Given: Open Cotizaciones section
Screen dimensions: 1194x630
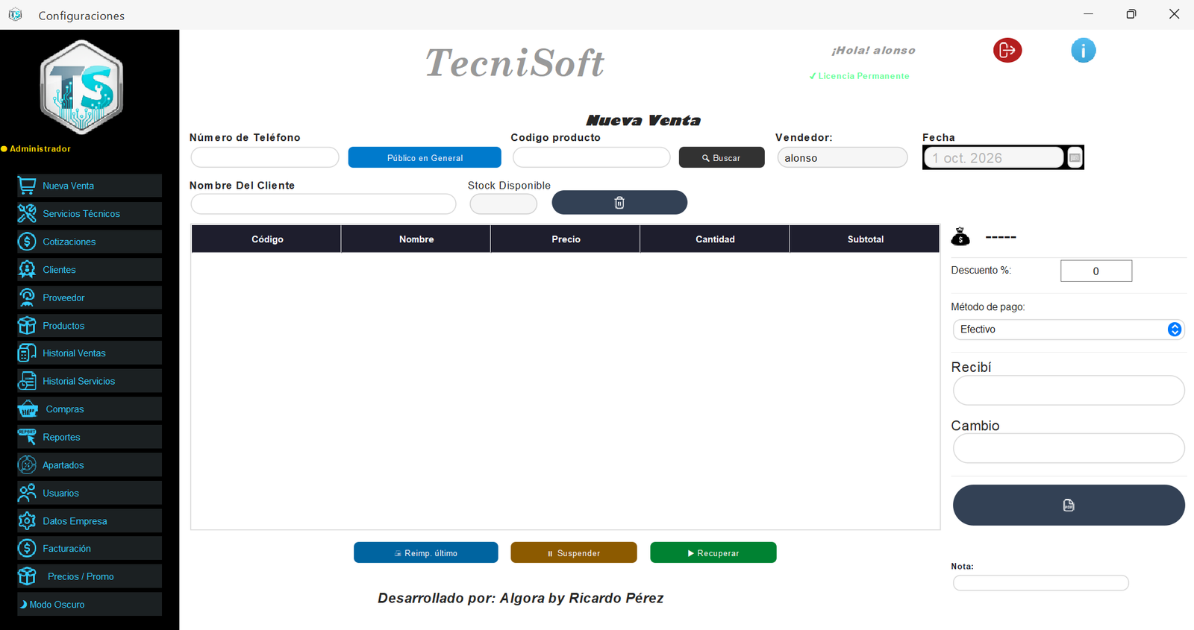Looking at the screenshot, I should coord(90,242).
